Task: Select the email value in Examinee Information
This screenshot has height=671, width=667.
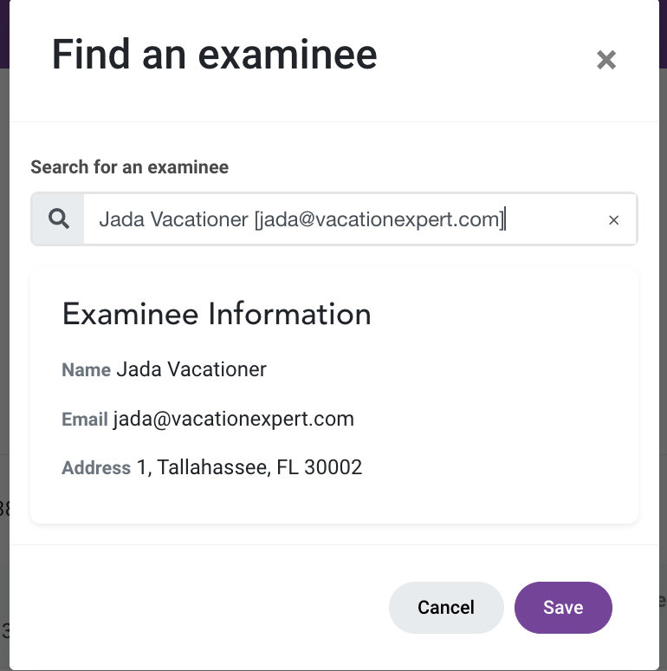Action: 234,419
